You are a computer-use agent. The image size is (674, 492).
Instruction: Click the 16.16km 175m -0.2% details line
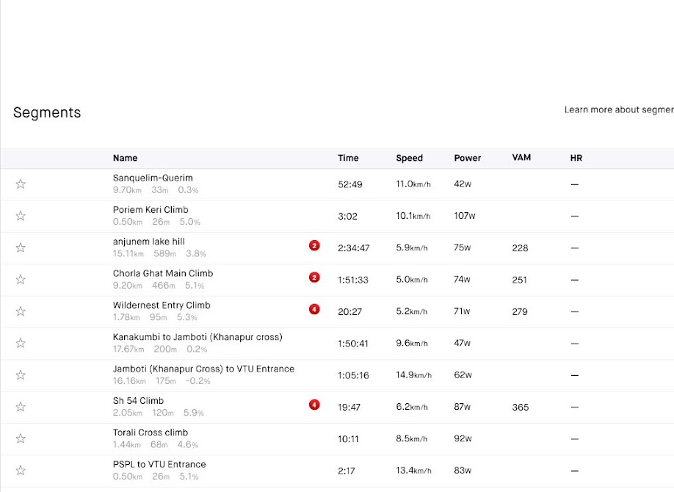[162, 381]
